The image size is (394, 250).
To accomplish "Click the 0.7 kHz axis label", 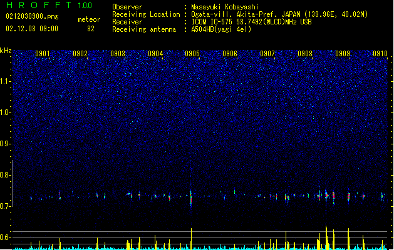I will pyautogui.click(x=6, y=206).
